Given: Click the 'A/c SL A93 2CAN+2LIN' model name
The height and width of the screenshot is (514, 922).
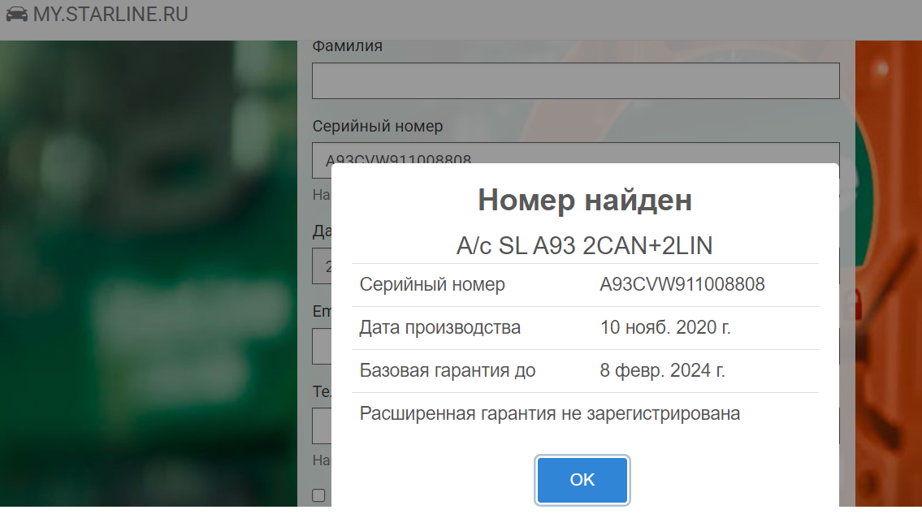Looking at the screenshot, I should pos(584,246).
